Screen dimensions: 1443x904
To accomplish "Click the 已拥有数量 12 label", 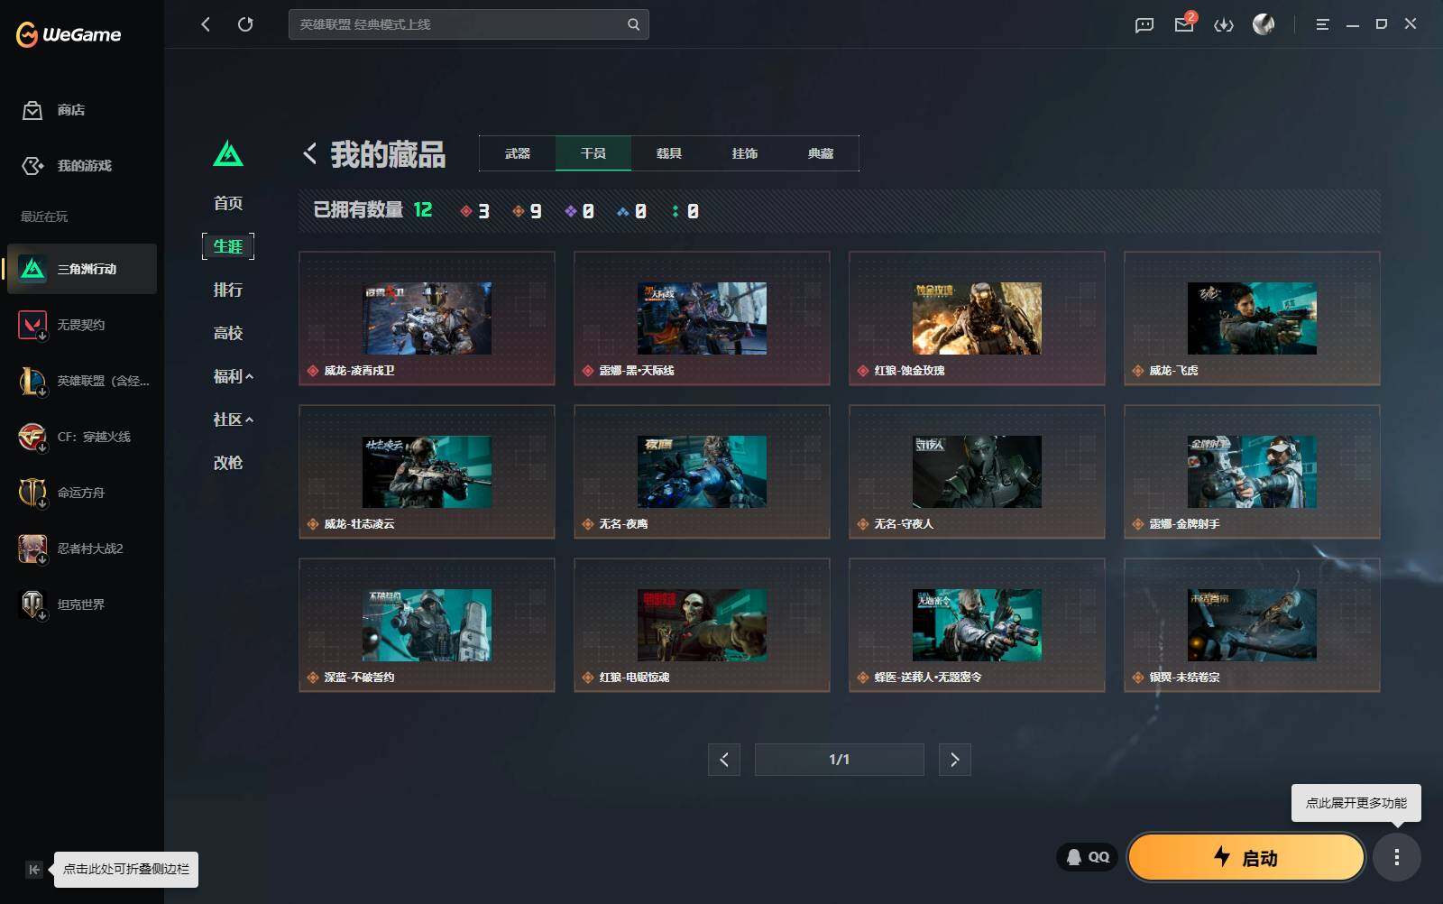I will [x=372, y=210].
